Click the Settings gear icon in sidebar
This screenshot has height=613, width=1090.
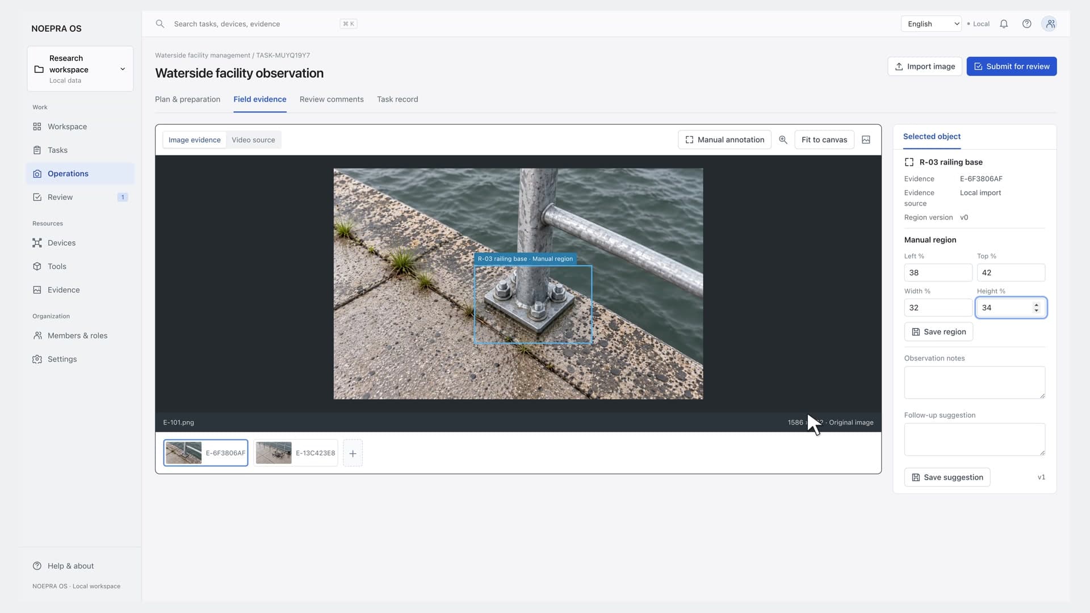(x=37, y=359)
